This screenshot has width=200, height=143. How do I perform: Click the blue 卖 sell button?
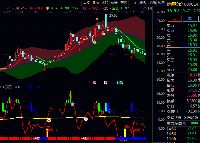[x=190, y=19]
